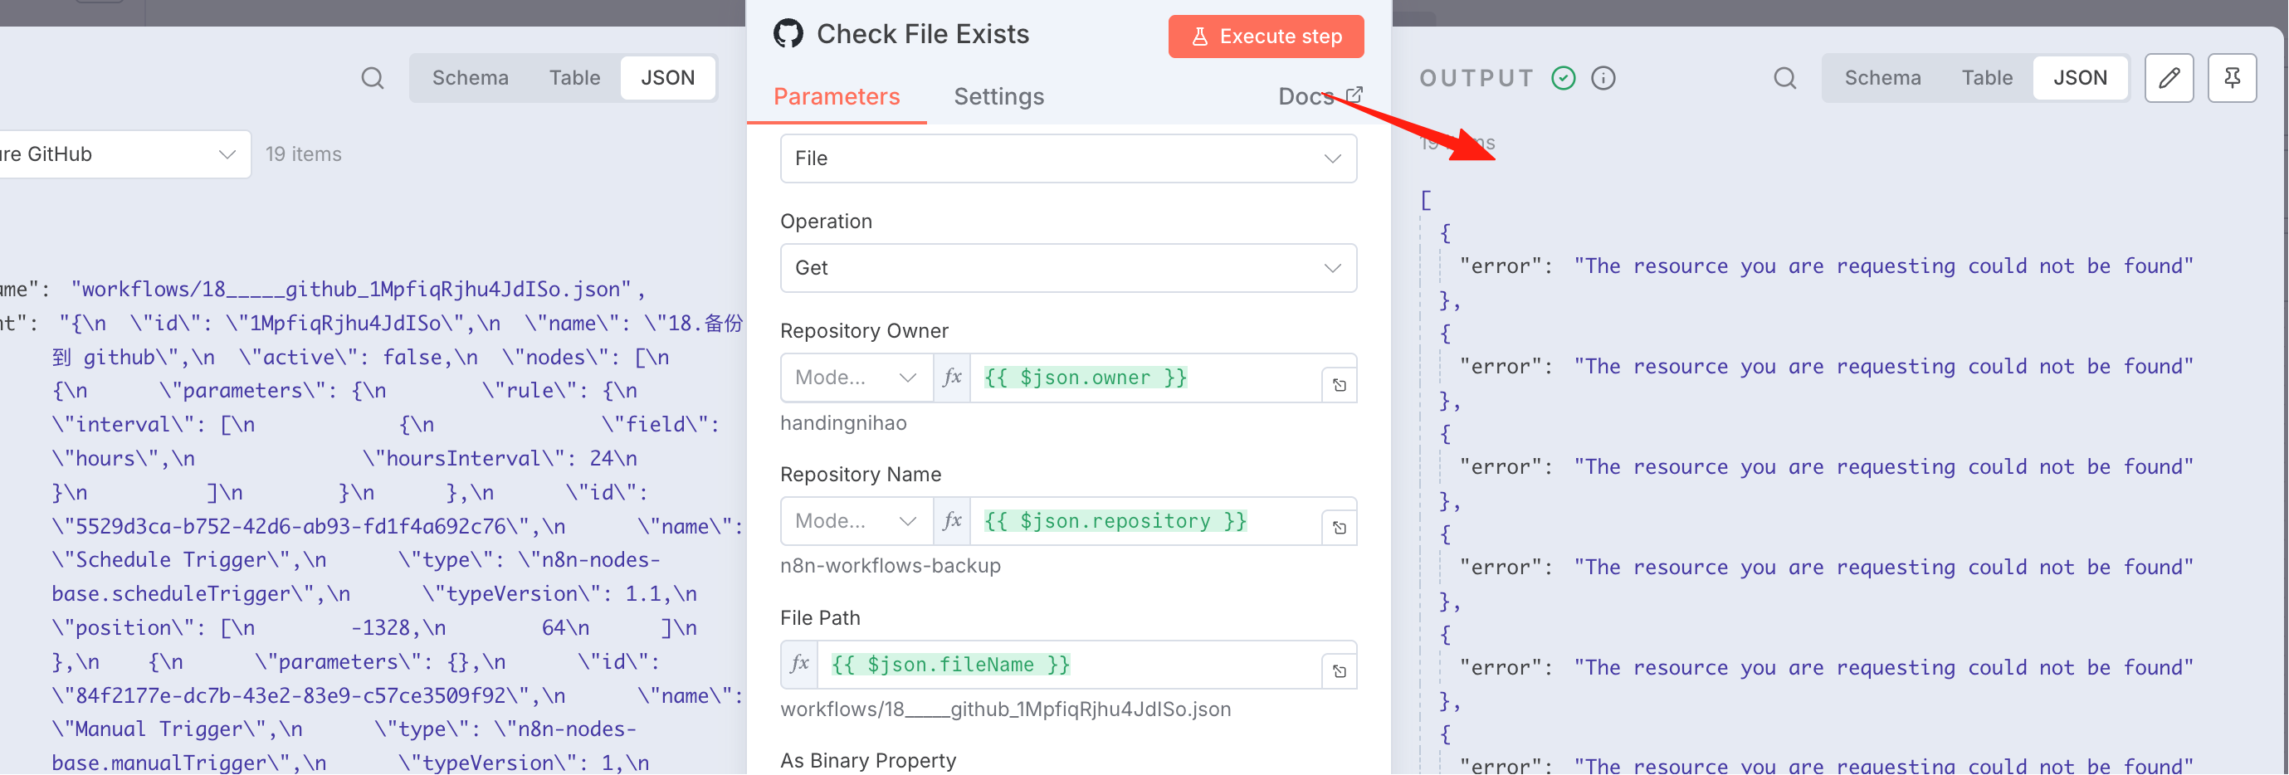Pin the output data with pin icon
The width and height of the screenshot is (2289, 775).
click(x=2231, y=78)
